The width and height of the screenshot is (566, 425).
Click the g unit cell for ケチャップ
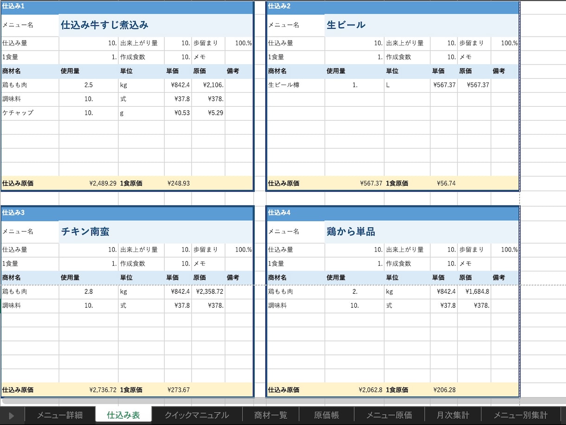click(141, 113)
